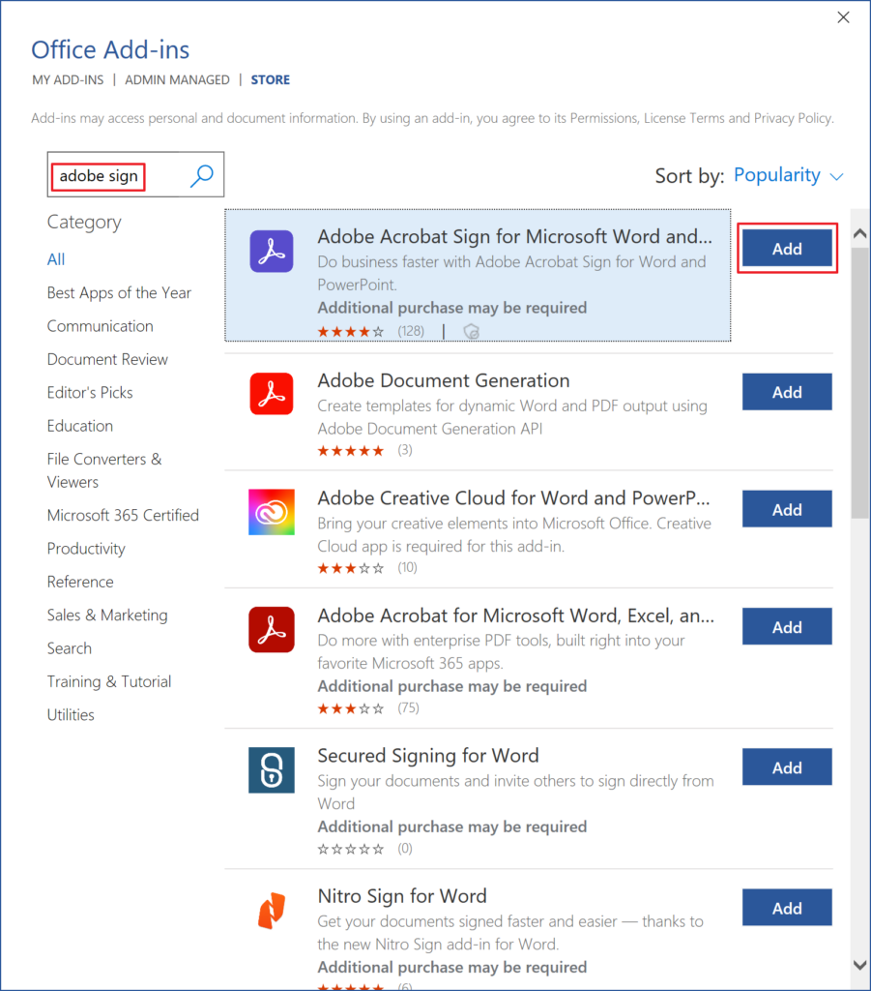Open the 'Secured Signing for Word' title
The height and width of the screenshot is (991, 871).
[428, 756]
